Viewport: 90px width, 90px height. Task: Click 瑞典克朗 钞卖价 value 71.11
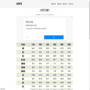tap(55, 64)
